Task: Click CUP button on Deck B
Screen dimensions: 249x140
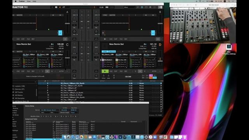Action: click(x=116, y=39)
